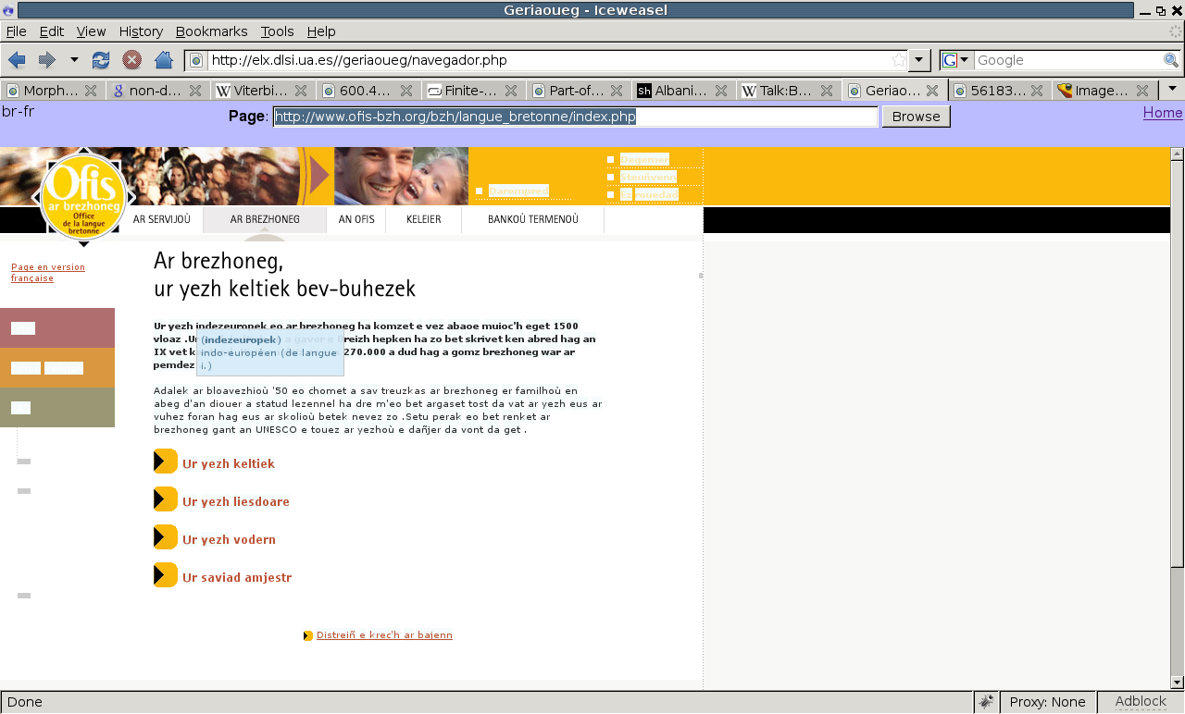Viewport: 1185px width, 714px height.
Task: Open the search engine selector dropdown
Action: pos(955,60)
